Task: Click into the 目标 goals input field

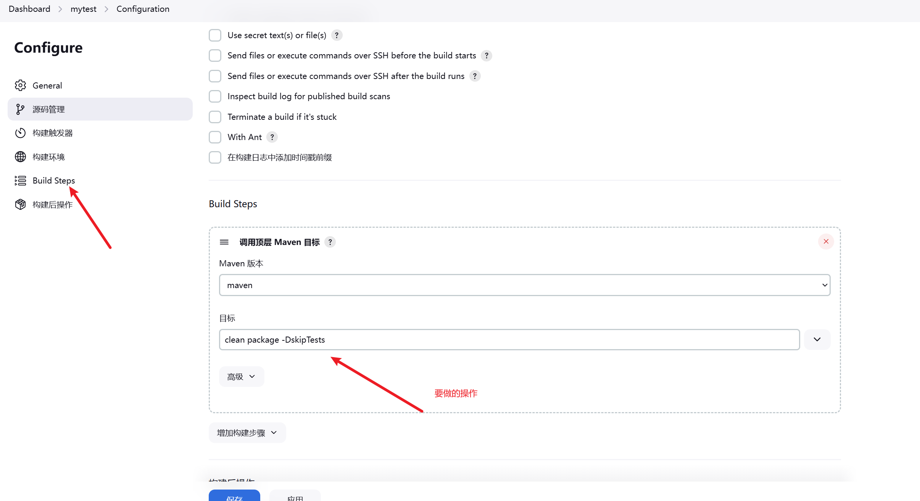Action: point(509,340)
